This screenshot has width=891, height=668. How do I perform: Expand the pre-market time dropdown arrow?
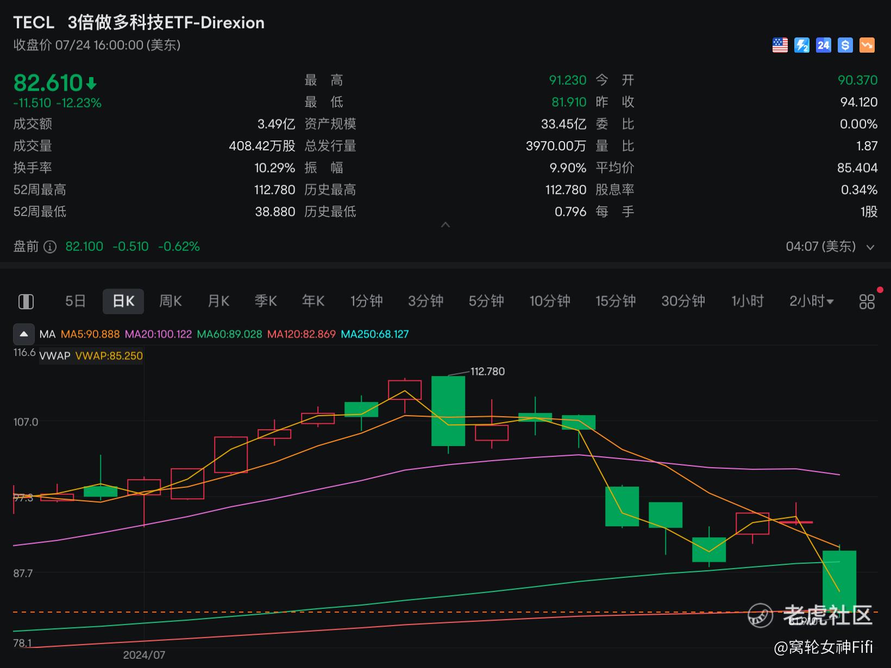coord(870,247)
